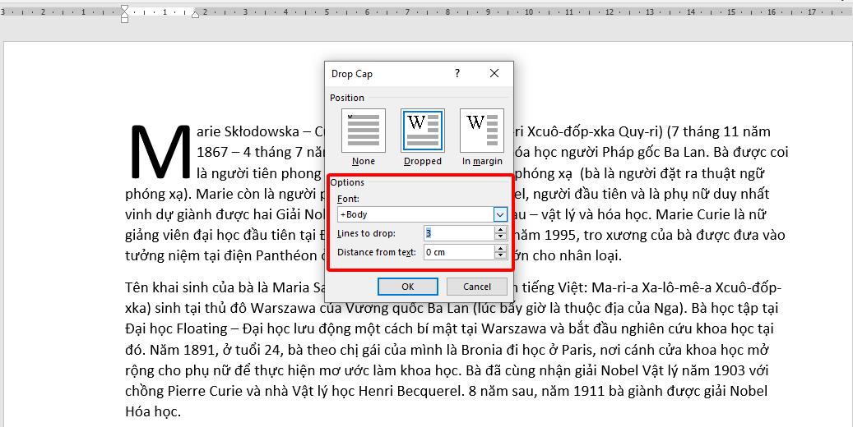Click the left indent square marker on ruler
The height and width of the screenshot is (427, 853).
coord(124,20)
